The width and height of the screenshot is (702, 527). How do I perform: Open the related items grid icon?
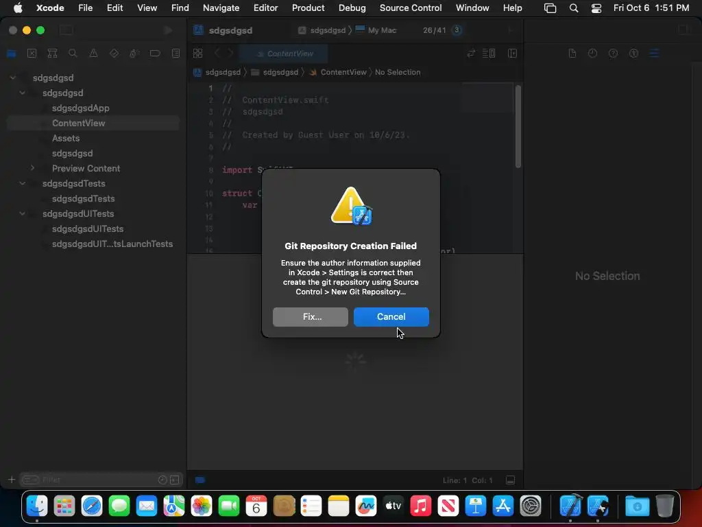[x=197, y=54]
